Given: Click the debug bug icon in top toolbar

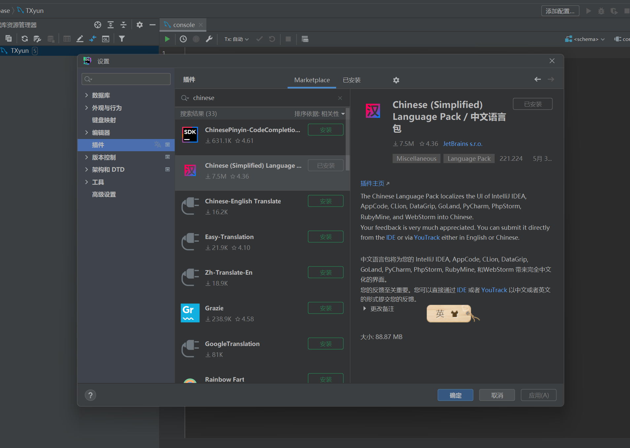Looking at the screenshot, I should click(x=601, y=11).
